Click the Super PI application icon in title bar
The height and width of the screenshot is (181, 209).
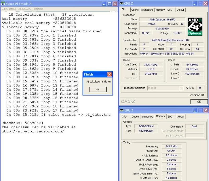3,4
